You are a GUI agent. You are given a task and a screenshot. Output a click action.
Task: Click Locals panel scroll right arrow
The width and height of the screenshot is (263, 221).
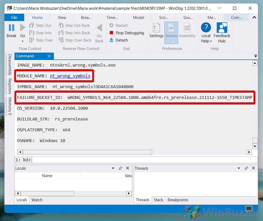pos(129,193)
